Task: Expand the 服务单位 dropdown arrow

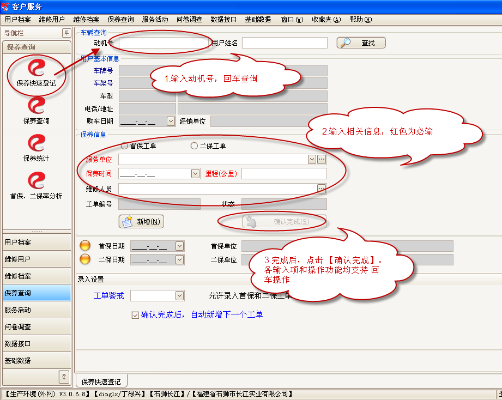Action: click(312, 159)
